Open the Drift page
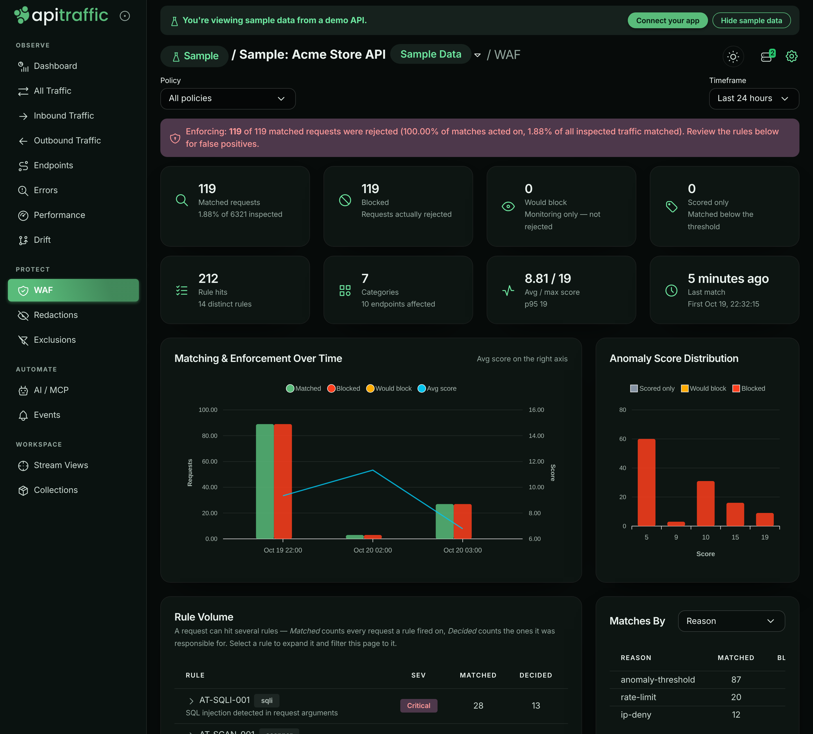This screenshot has height=734, width=813. click(x=73, y=240)
